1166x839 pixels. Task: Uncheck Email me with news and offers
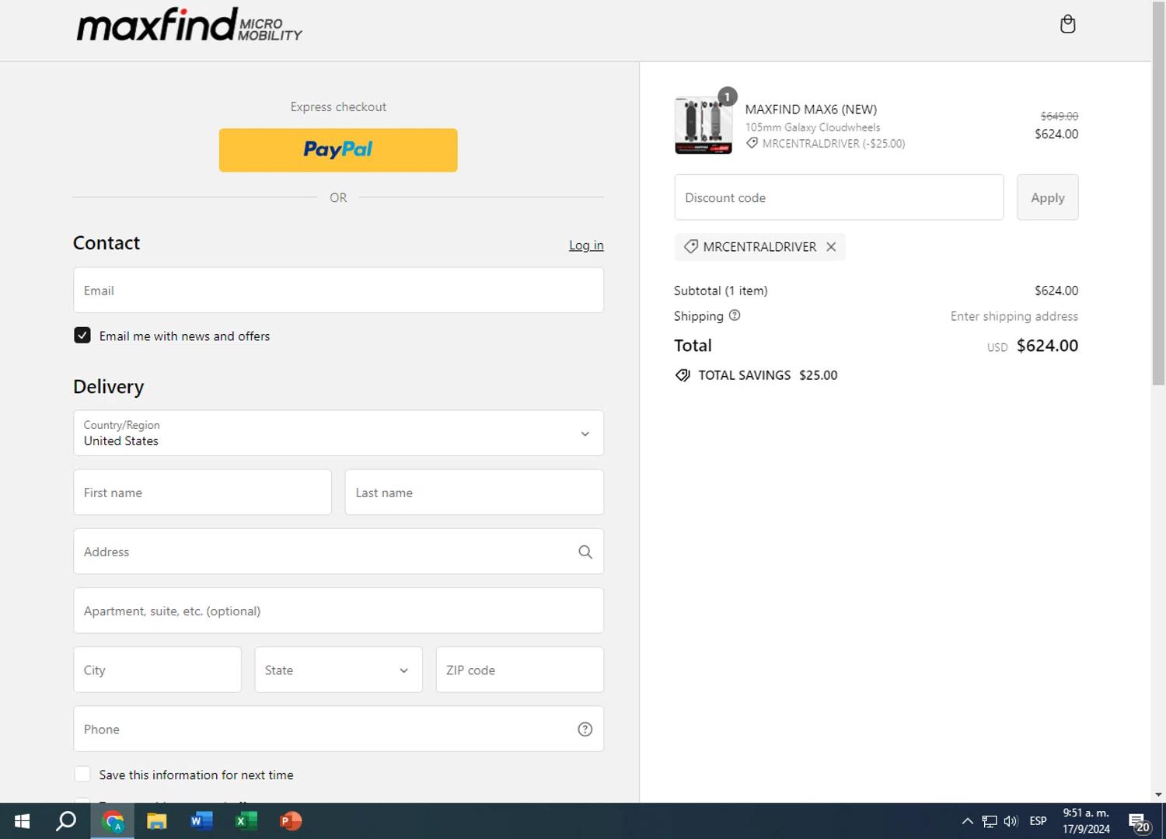(82, 336)
